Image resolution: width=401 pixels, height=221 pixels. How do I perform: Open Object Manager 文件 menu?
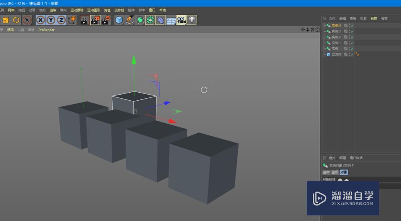(332, 19)
